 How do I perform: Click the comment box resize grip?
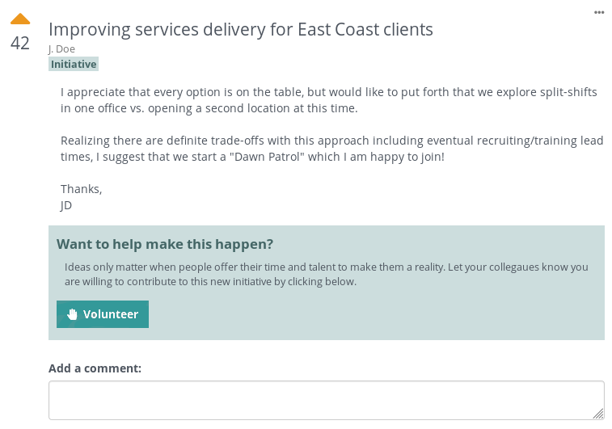pyautogui.click(x=598, y=414)
